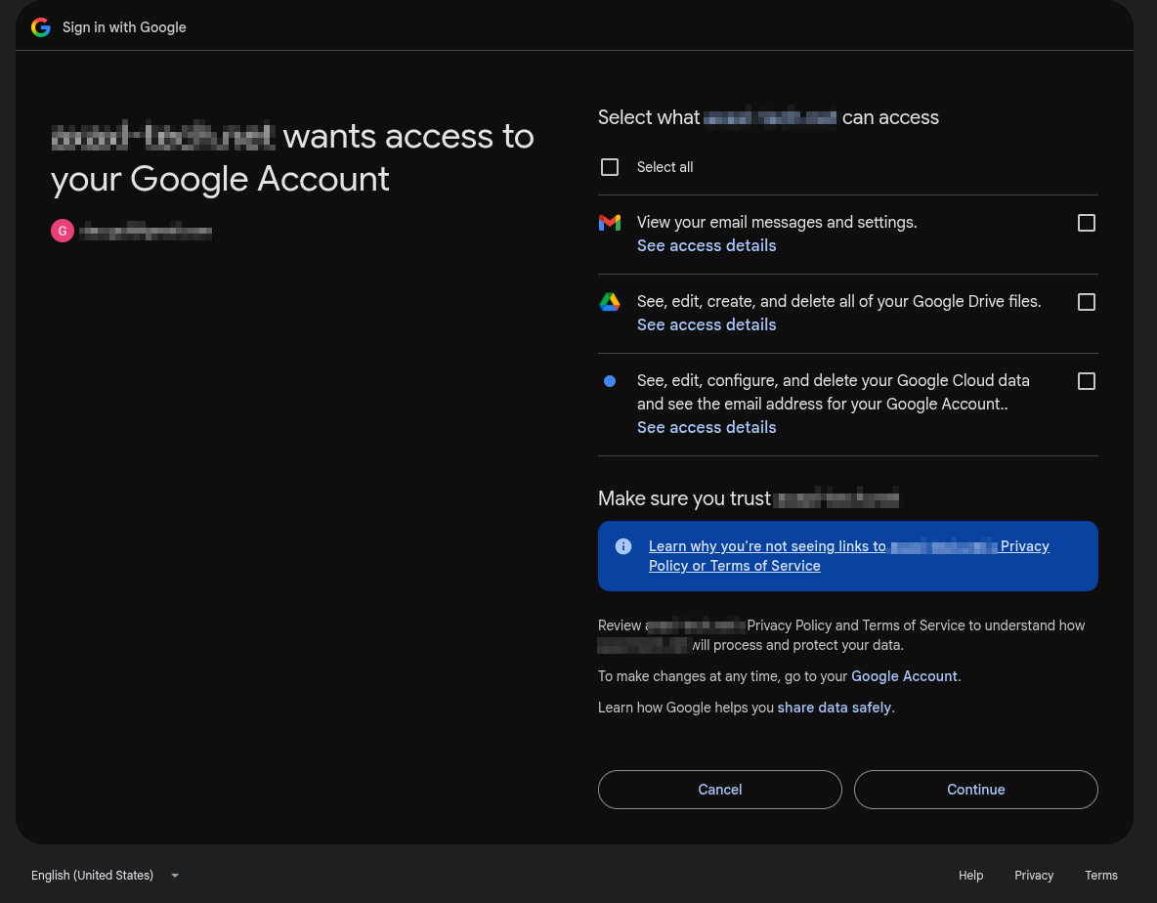The image size is (1157, 903).
Task: Enable Google Cloud data access checkbox
Action: click(1087, 381)
